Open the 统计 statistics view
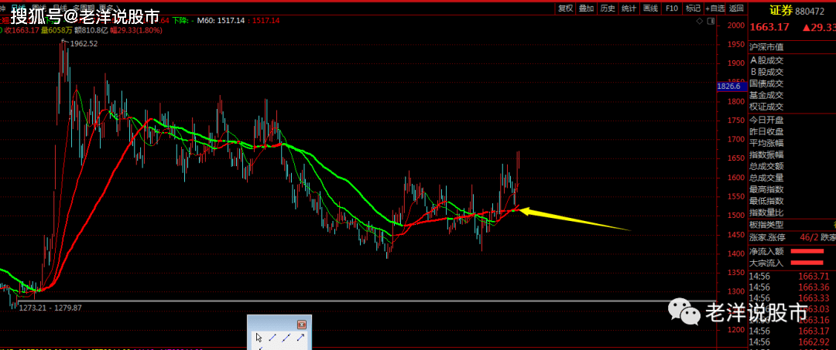This screenshot has width=836, height=350. [629, 8]
